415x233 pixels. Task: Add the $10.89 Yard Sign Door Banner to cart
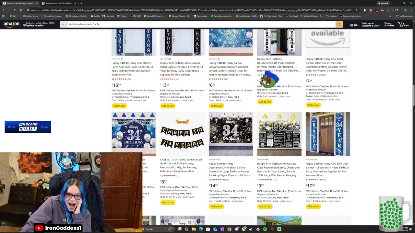313,206
